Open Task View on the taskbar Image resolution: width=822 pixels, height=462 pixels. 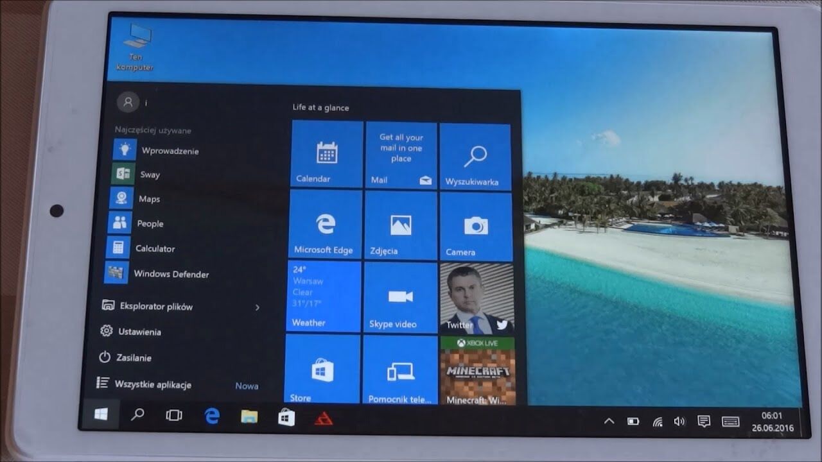[174, 416]
